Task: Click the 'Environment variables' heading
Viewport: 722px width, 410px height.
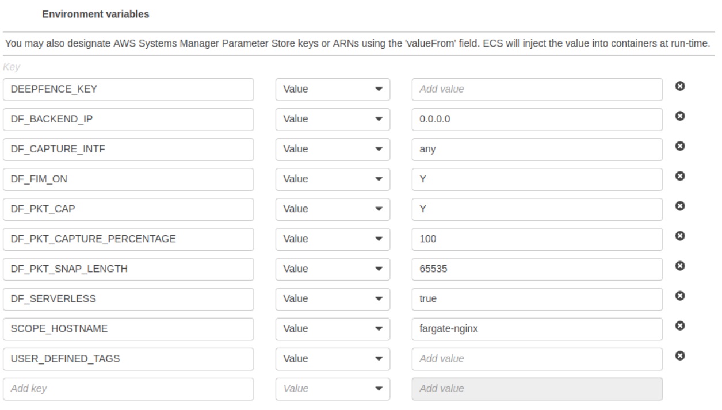Action: pos(96,16)
